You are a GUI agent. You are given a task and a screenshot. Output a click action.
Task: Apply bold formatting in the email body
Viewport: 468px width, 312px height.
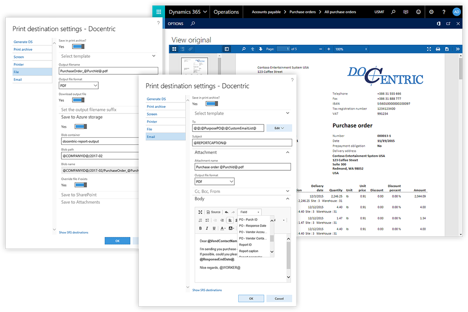tap(200, 228)
